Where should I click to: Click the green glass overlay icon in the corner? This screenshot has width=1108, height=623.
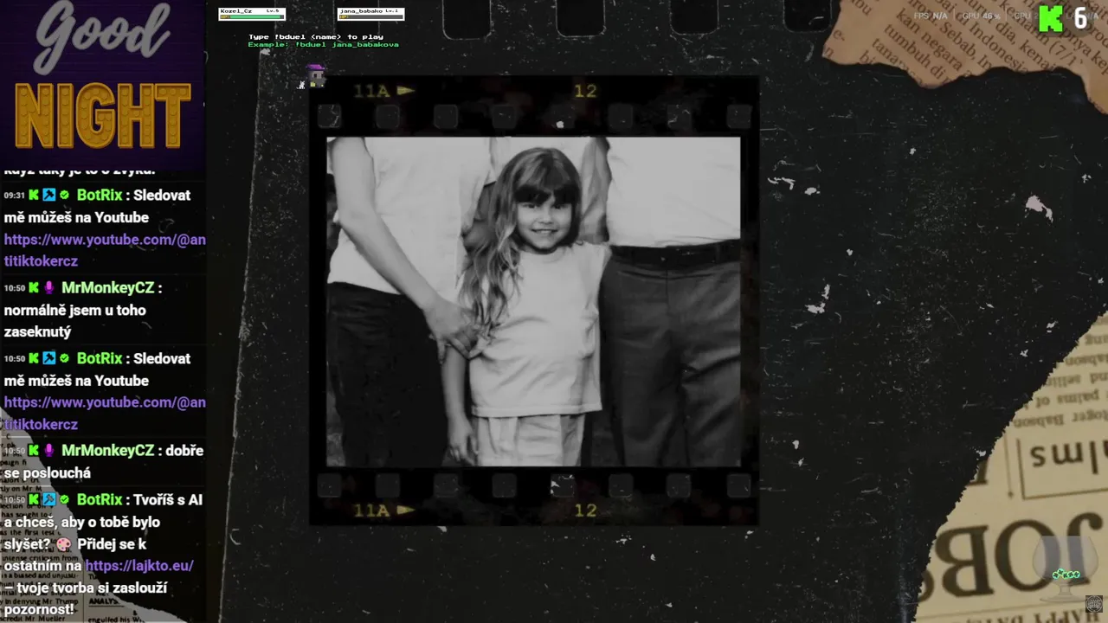[1066, 568]
